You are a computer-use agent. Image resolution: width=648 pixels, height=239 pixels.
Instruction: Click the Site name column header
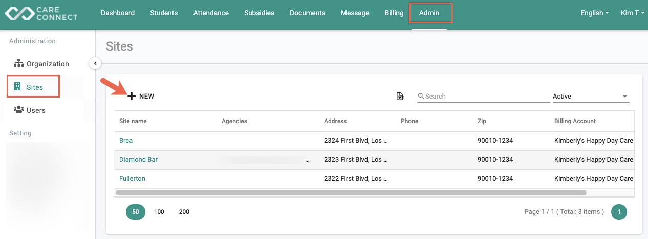[x=133, y=121]
